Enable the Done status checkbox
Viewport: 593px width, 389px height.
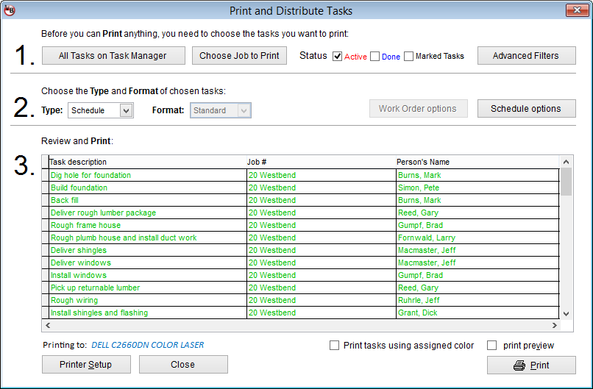coord(374,56)
